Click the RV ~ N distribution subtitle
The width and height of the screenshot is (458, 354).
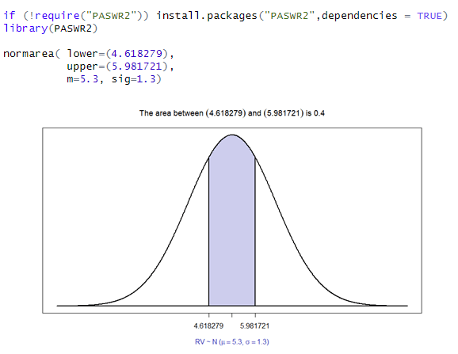pos(232,342)
